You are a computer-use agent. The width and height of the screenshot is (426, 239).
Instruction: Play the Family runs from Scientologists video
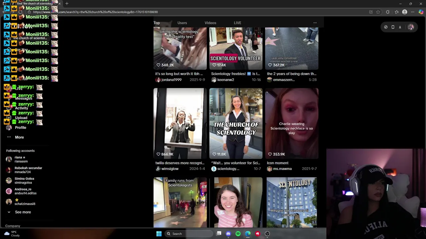pyautogui.click(x=180, y=202)
